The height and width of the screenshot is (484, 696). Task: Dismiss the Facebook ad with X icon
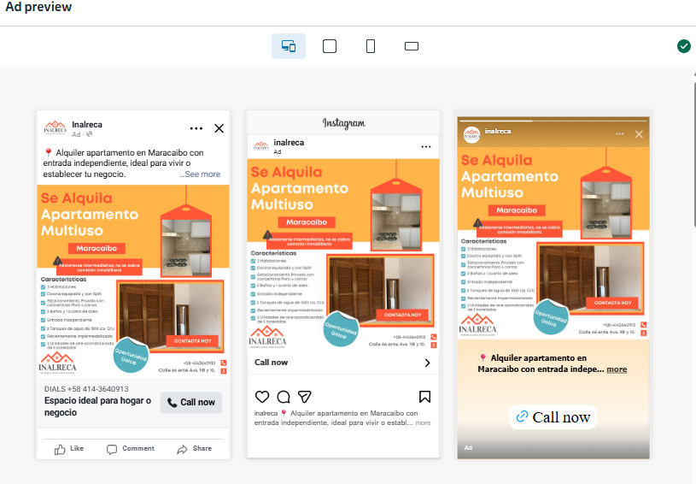219,128
